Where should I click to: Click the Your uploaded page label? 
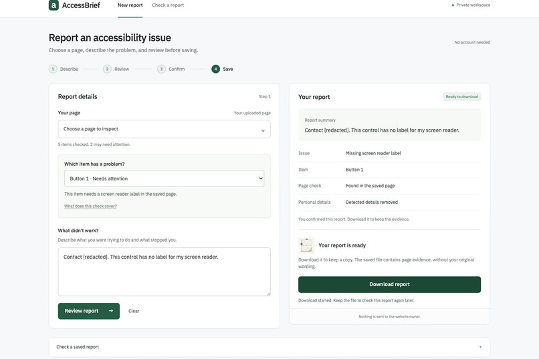[252, 113]
